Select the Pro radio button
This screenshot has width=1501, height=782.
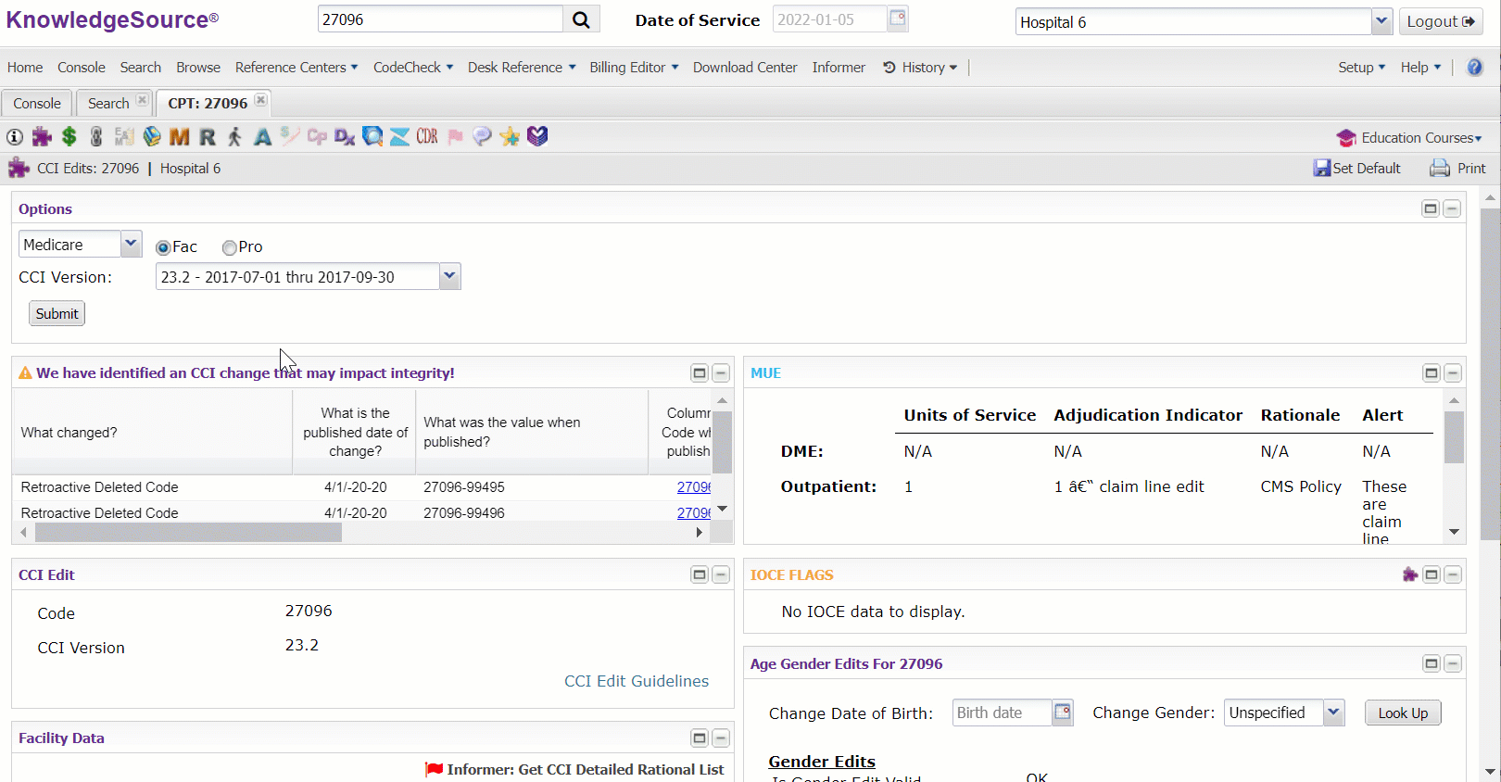[229, 247]
